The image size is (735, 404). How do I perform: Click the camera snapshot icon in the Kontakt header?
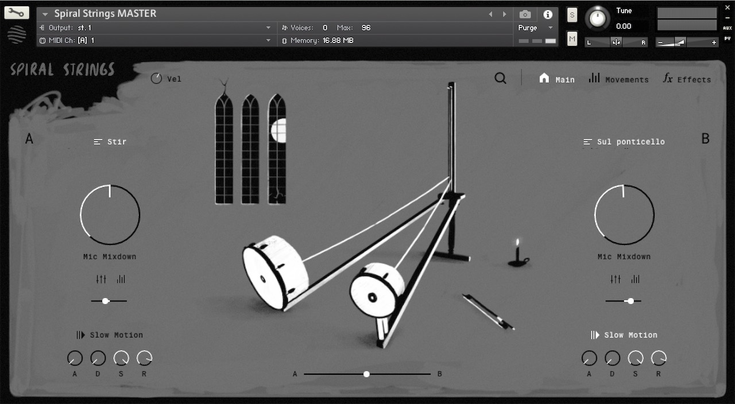[x=524, y=14]
